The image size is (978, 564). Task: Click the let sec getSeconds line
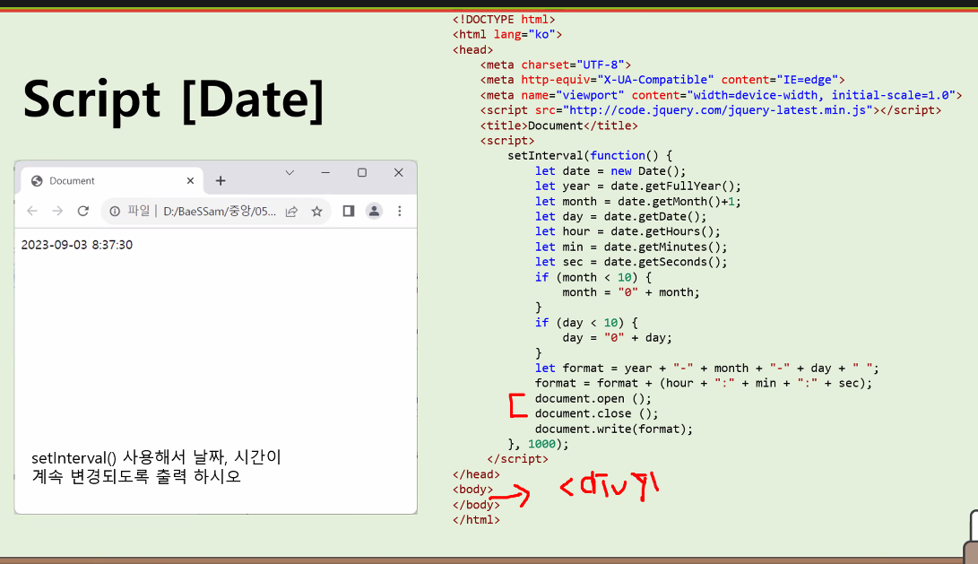(631, 262)
